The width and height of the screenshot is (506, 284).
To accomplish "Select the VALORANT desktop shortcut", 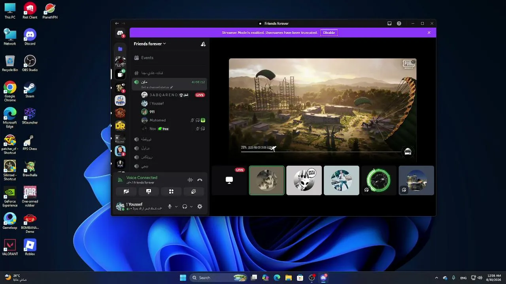I will tap(10, 247).
